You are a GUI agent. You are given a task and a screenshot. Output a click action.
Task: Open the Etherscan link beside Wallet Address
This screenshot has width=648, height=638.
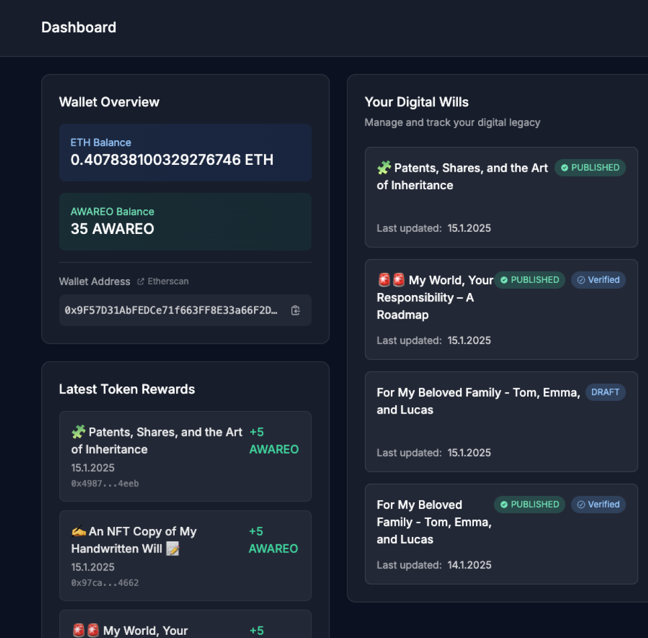point(163,281)
